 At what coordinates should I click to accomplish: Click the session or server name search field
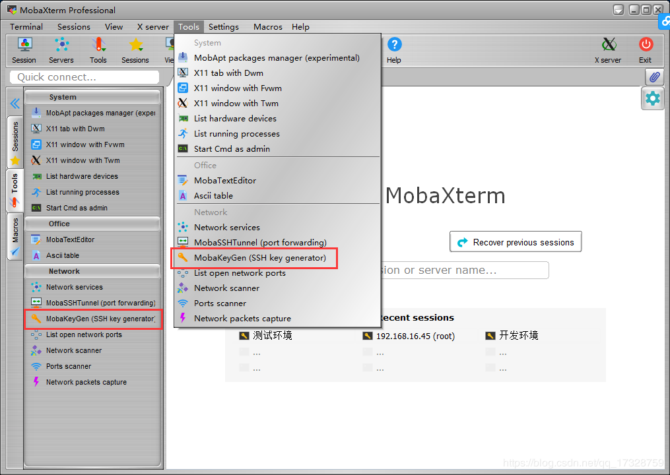coord(463,270)
